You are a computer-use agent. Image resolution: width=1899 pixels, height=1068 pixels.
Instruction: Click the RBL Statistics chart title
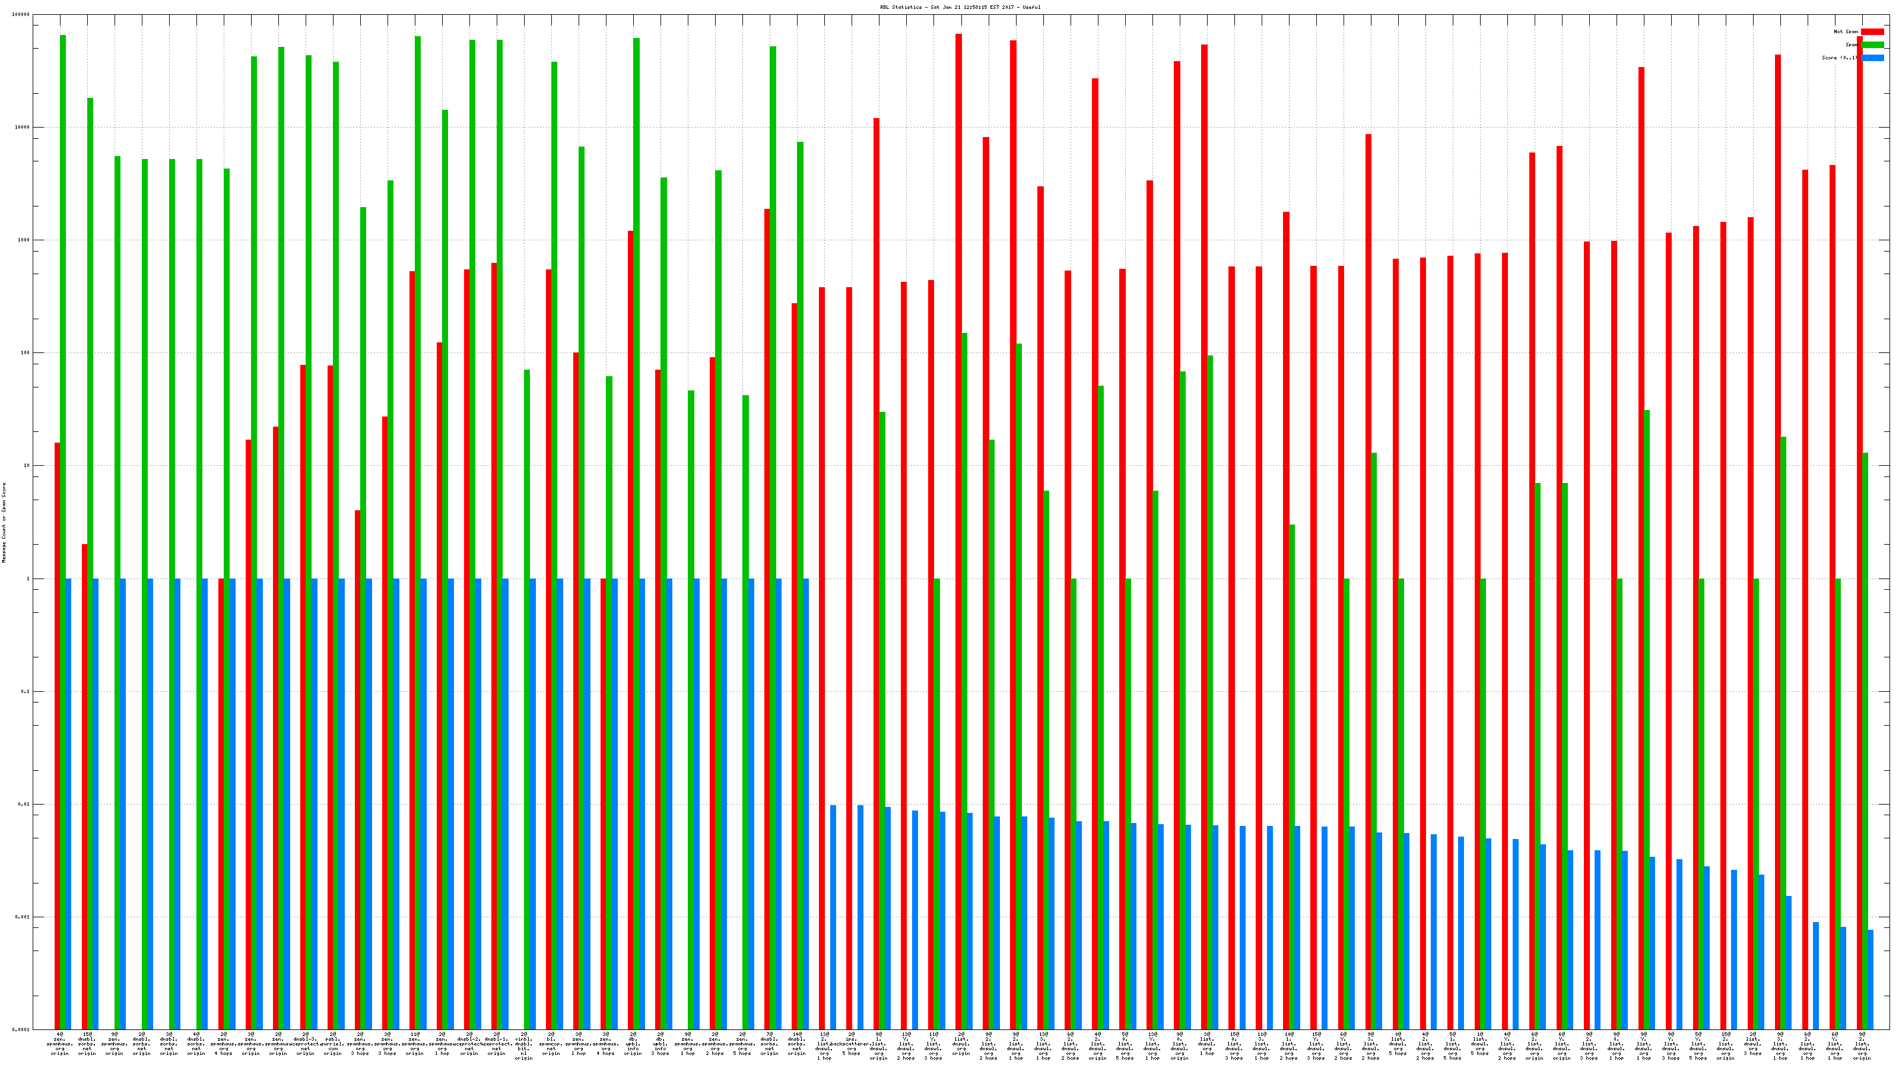[x=960, y=7]
